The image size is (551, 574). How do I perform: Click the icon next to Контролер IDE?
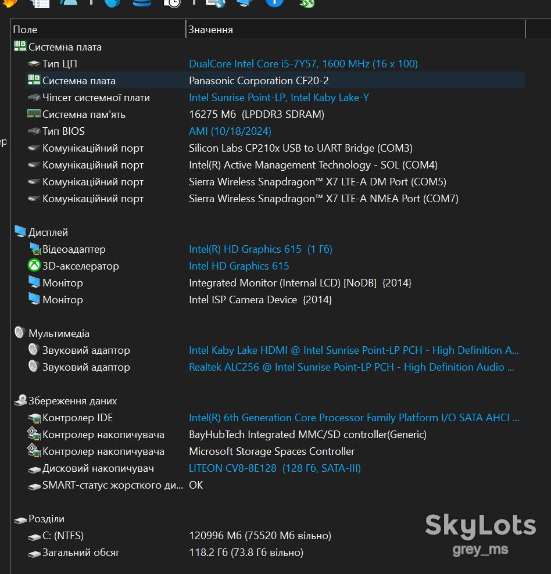tap(34, 418)
